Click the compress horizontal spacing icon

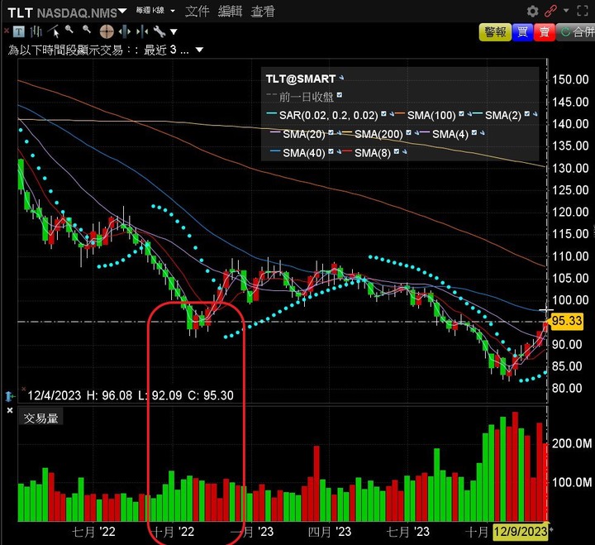142,31
